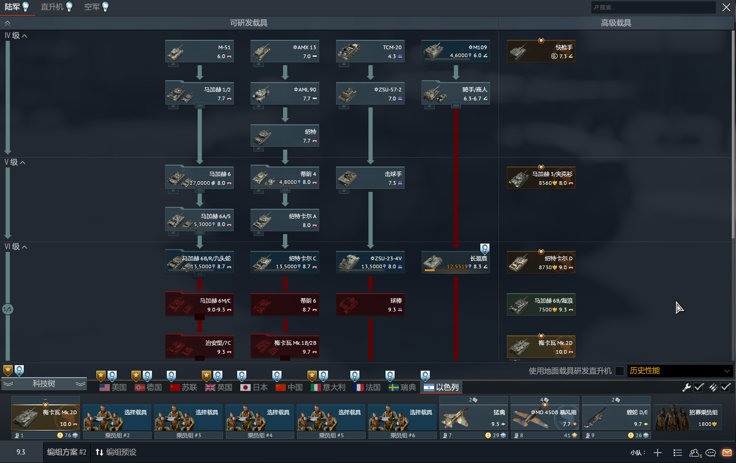This screenshot has width=736, height=463.
Task: Open the contacts icon
Action: pos(695,453)
